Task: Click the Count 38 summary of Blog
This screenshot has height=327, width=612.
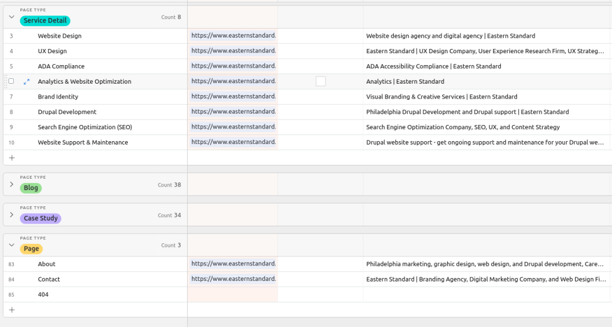Action: (169, 185)
